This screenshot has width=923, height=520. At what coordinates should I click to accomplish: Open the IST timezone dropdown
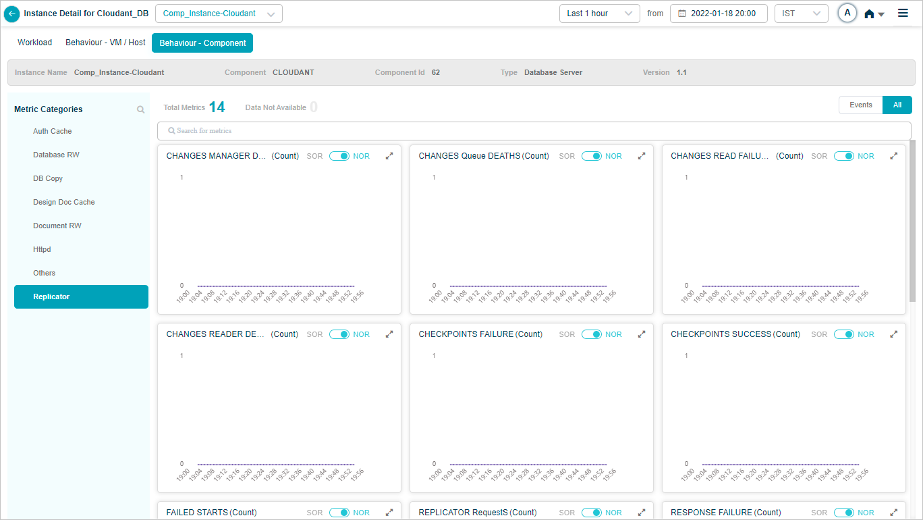[x=801, y=14]
